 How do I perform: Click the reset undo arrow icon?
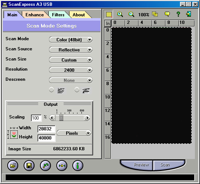coord(45,166)
